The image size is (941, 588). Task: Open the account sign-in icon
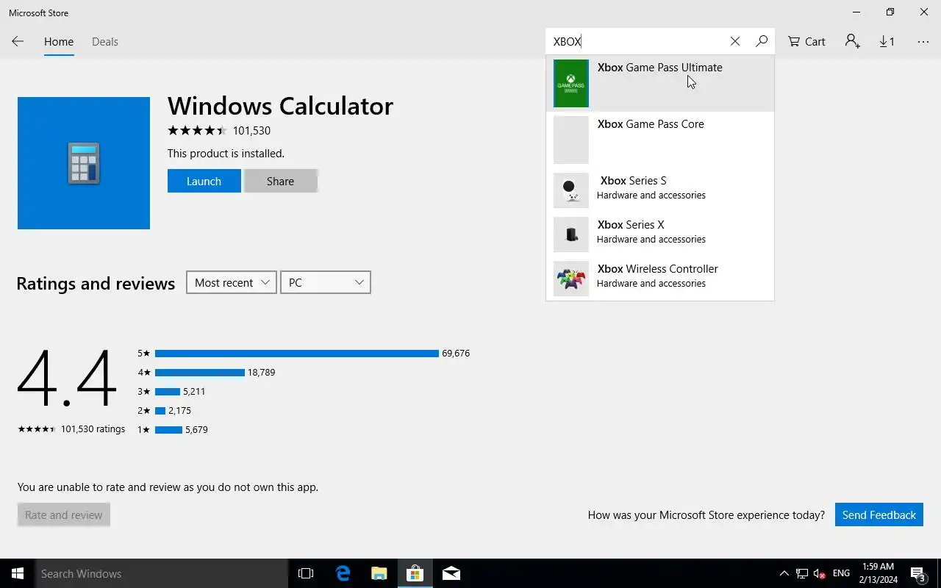[x=852, y=42]
